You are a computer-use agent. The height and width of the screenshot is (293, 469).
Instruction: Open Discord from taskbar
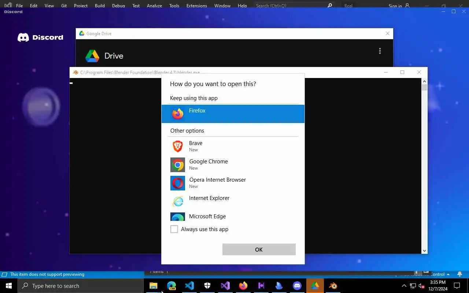coord(297,286)
